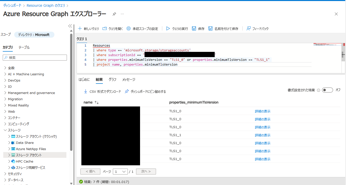Toggle 書式設定された結果 formatting switch
This screenshot has height=185, width=346.
tap(327, 90)
